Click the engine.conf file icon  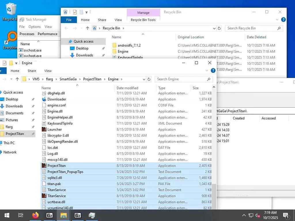[44, 105]
